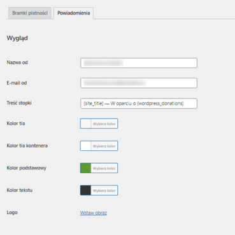Click Wybierz kolor for Kolor tła
Screen dimensions: 235x235
[104, 124]
